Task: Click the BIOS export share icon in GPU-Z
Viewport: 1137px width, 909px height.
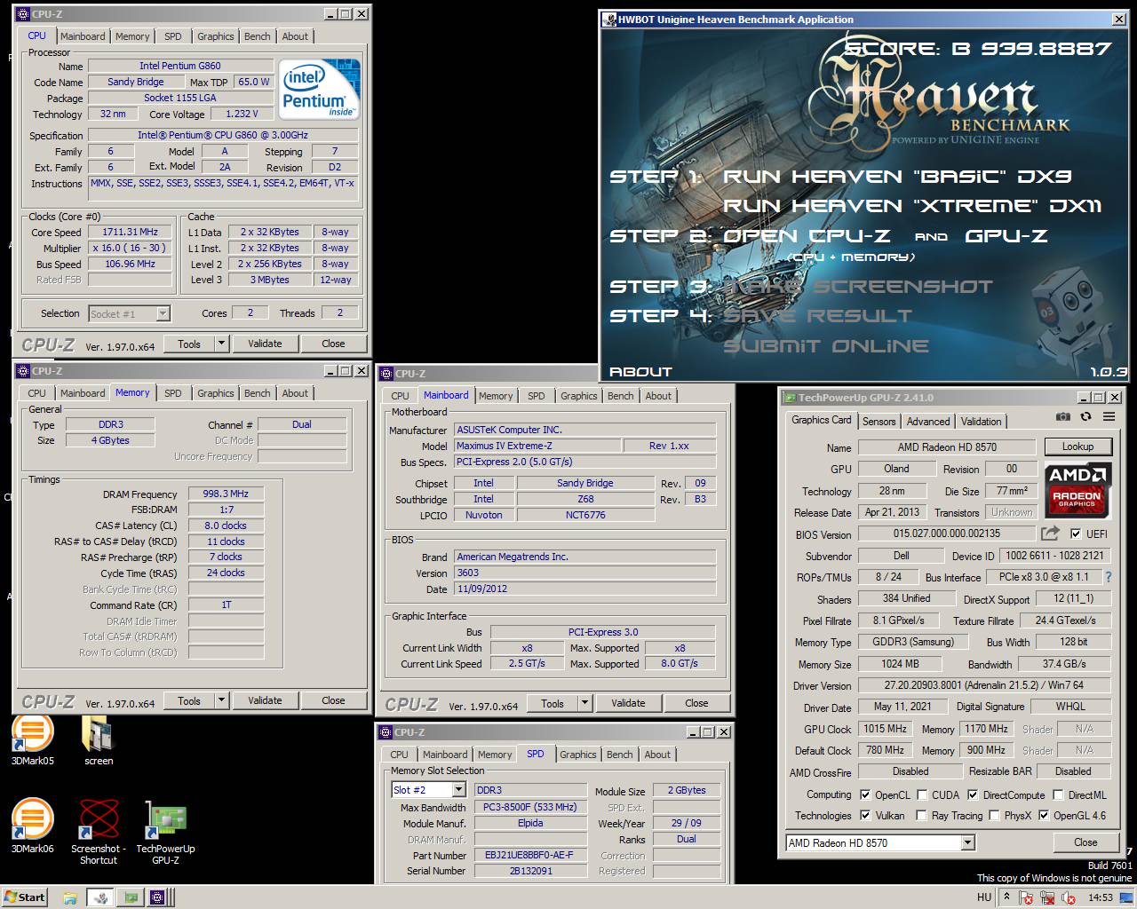Action: [1050, 534]
